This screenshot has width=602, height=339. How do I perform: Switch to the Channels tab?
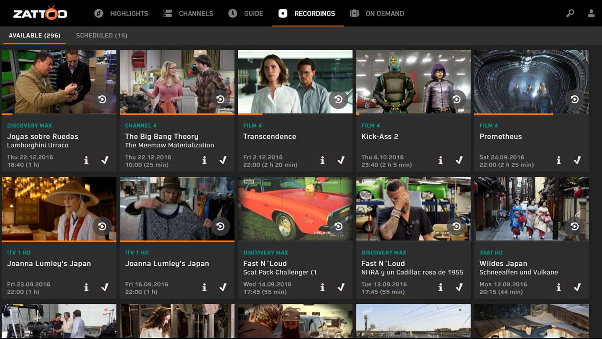(188, 13)
